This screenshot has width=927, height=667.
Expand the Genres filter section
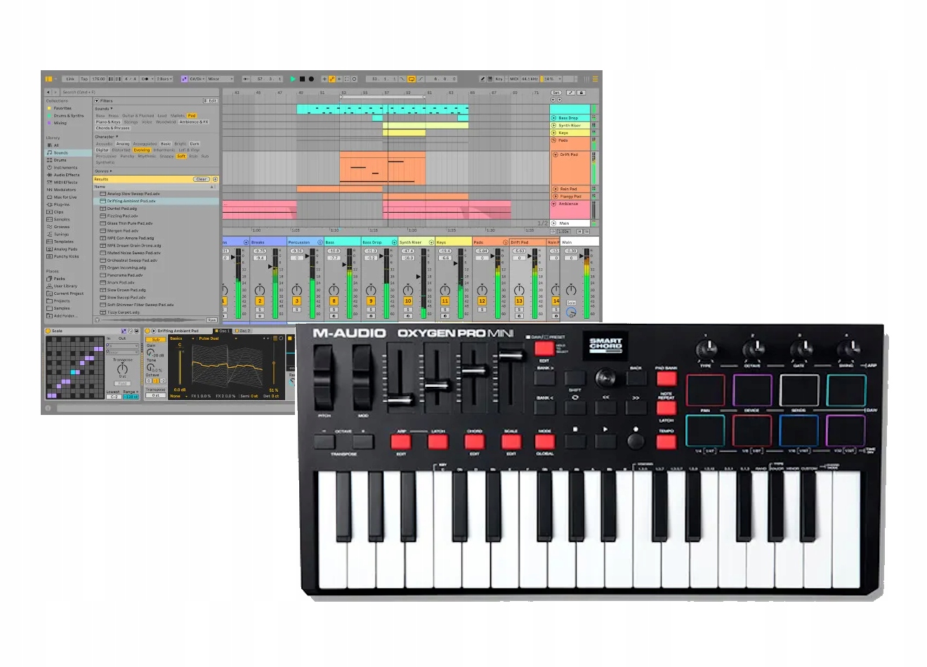point(103,171)
